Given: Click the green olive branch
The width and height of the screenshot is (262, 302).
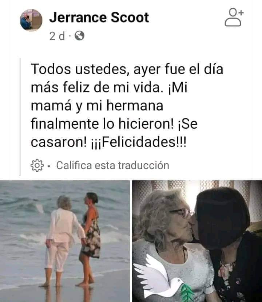Looking at the screenshot, I should 187,293.
